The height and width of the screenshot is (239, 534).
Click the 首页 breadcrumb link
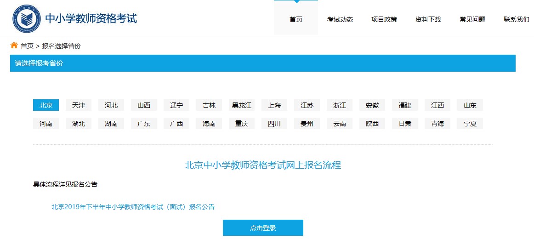click(x=27, y=46)
